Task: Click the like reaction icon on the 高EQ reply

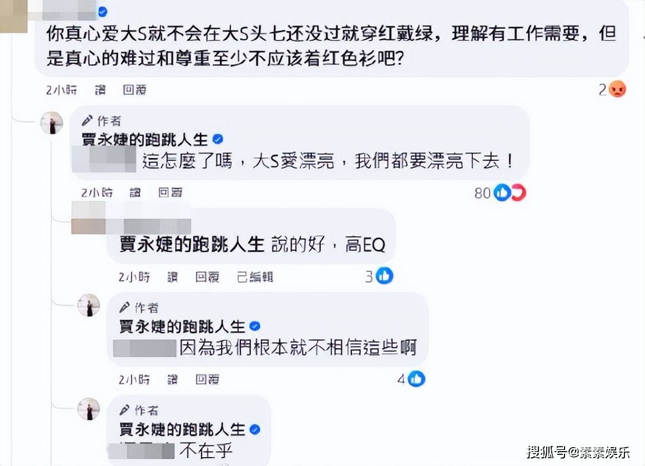Action: (385, 276)
